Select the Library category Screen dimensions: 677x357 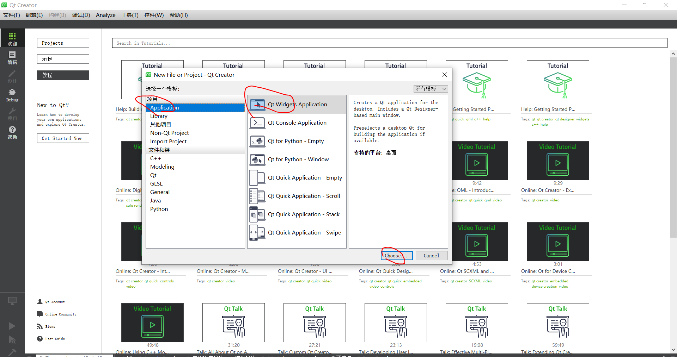pyautogui.click(x=195, y=116)
